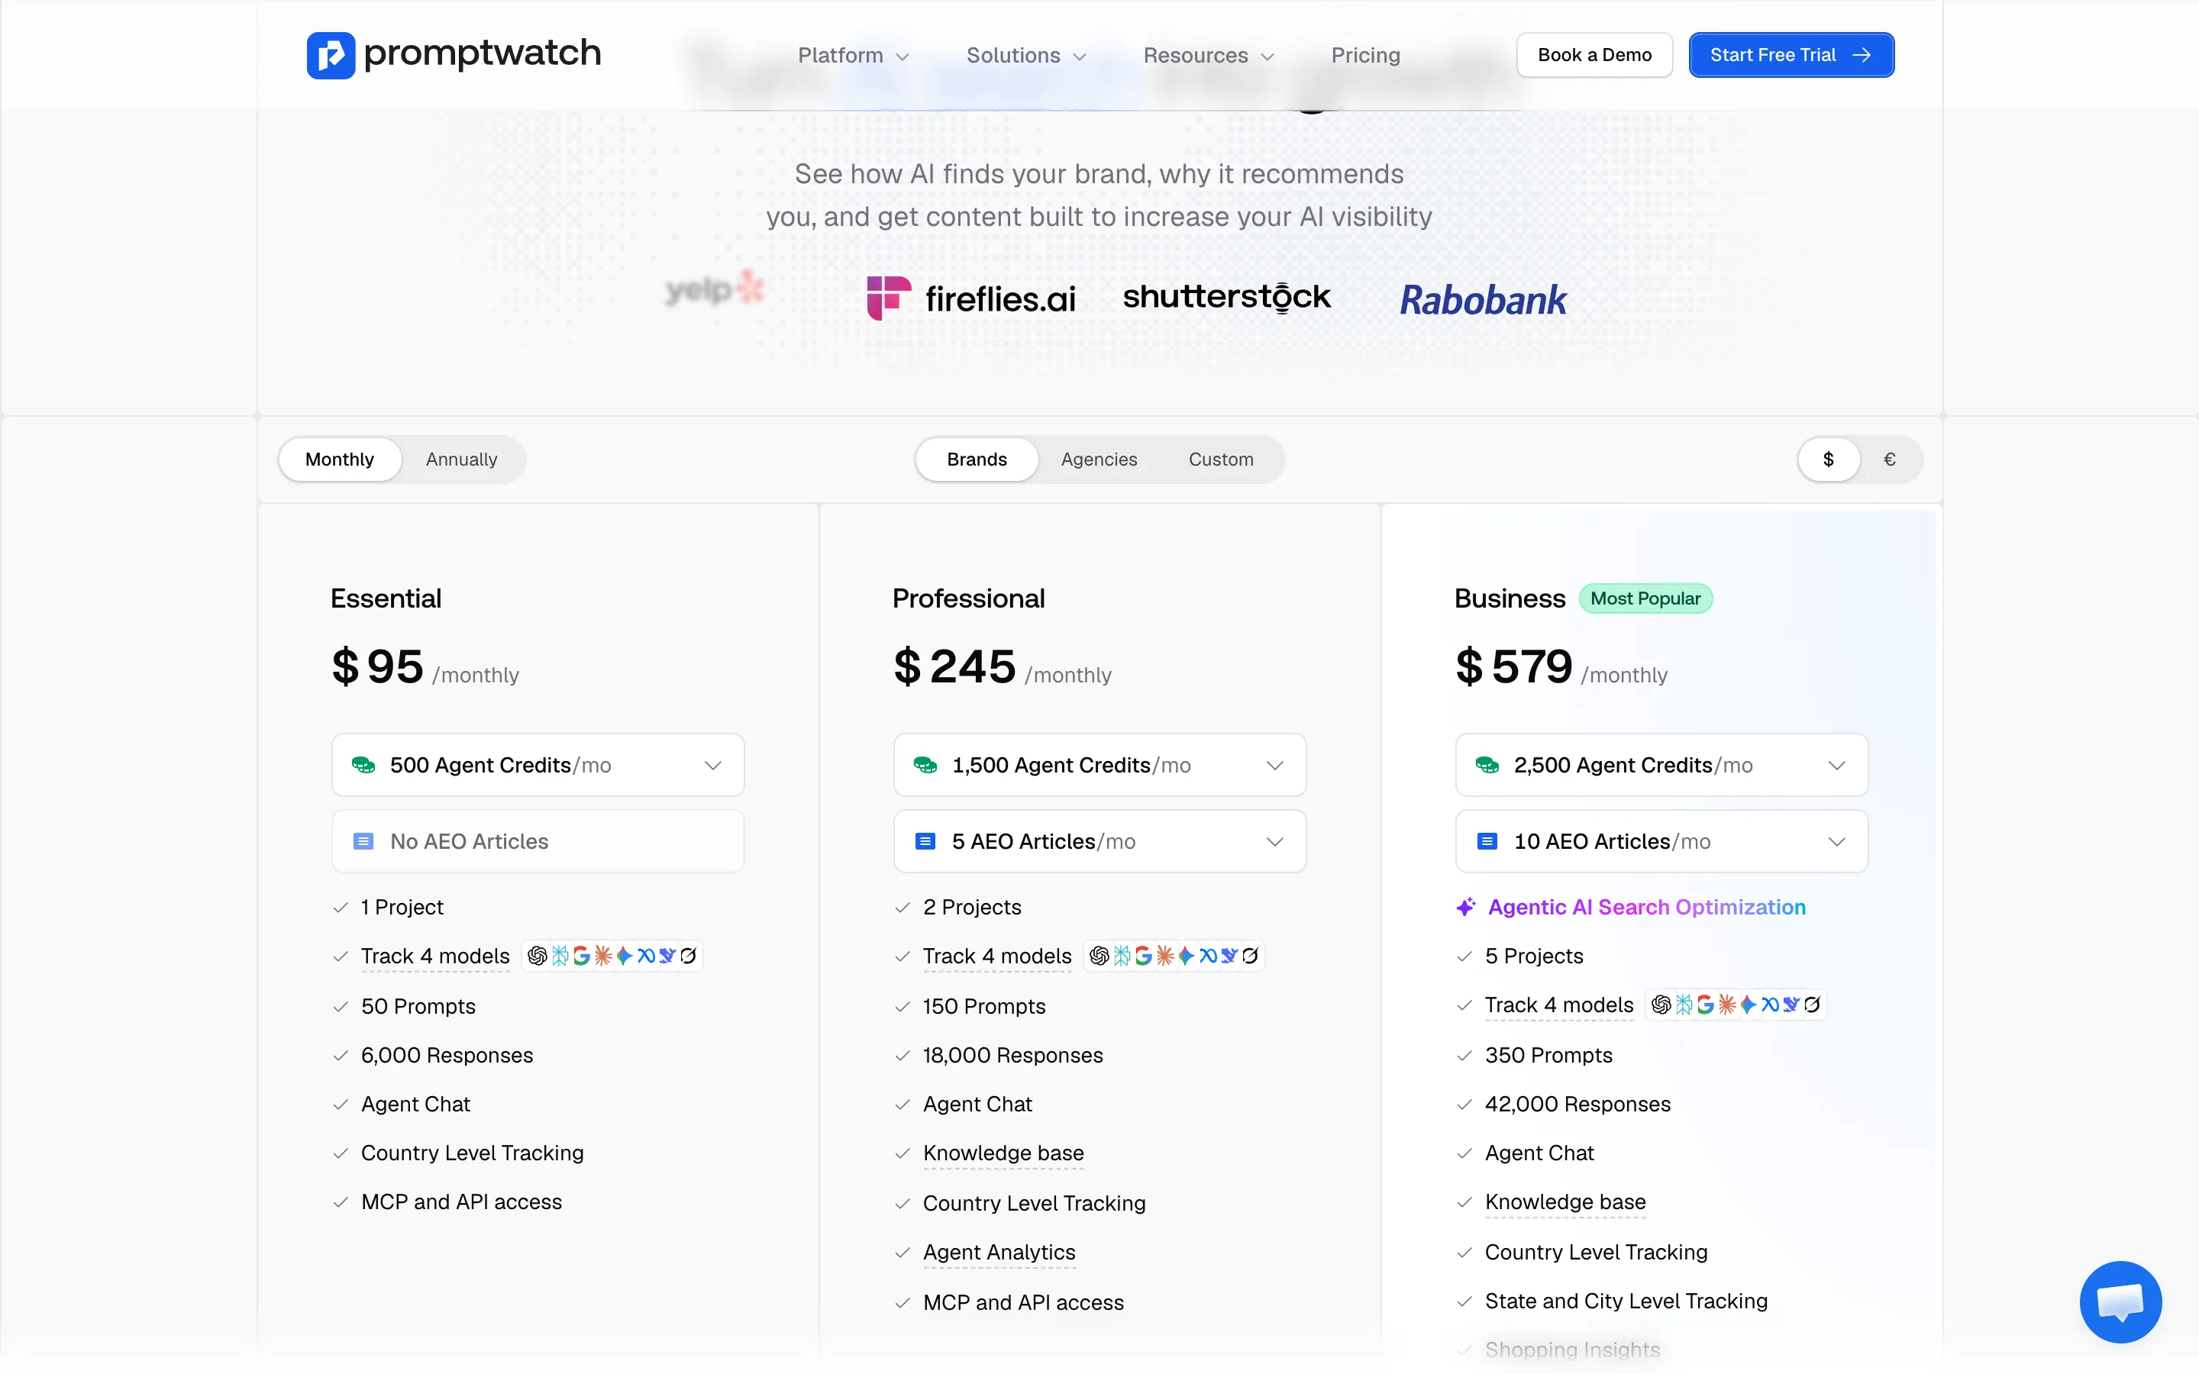
Task: Click the model icons beside Essential Track 4 models
Action: 612,956
